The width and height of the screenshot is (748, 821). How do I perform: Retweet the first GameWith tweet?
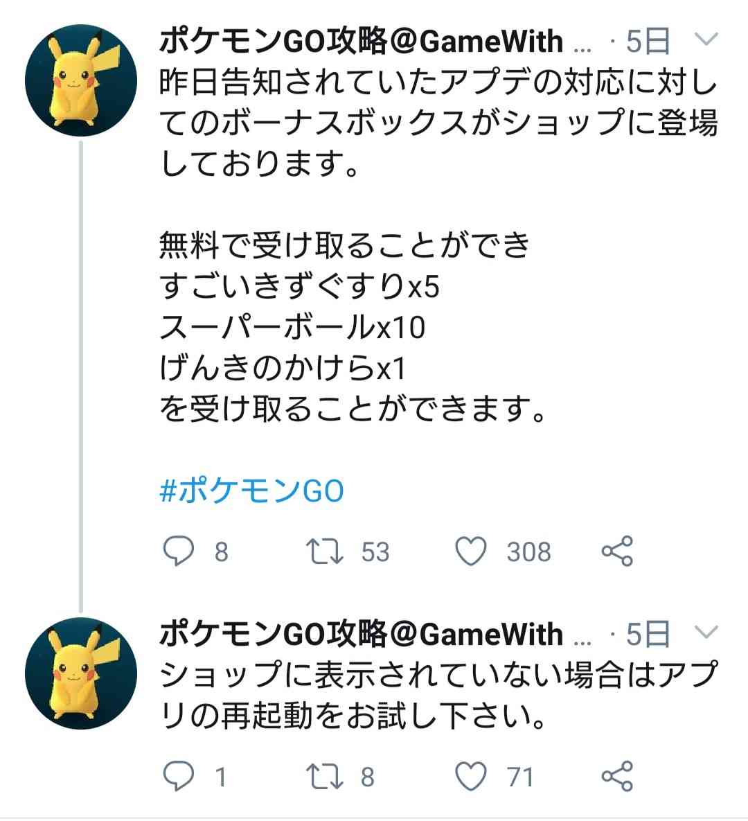pos(332,551)
